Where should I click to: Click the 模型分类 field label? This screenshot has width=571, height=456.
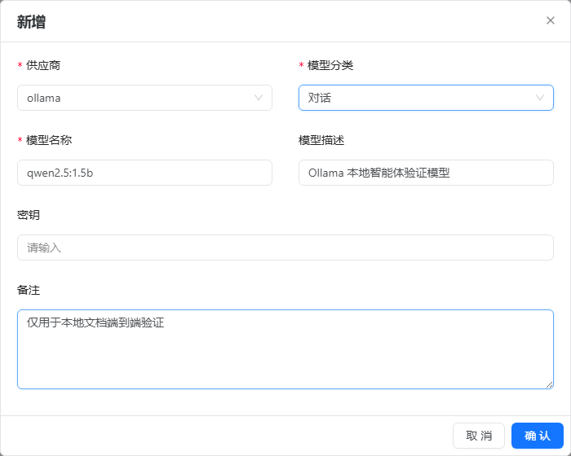coord(330,65)
